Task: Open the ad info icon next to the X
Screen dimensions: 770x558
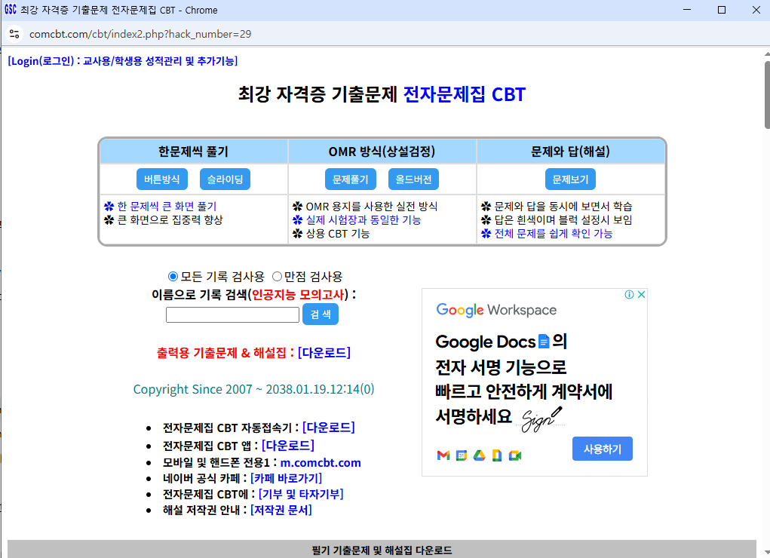Action: (x=629, y=294)
